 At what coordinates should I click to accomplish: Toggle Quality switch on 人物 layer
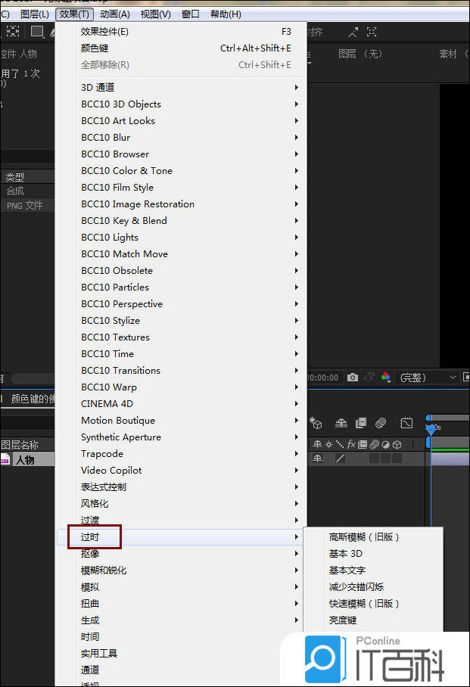click(340, 459)
